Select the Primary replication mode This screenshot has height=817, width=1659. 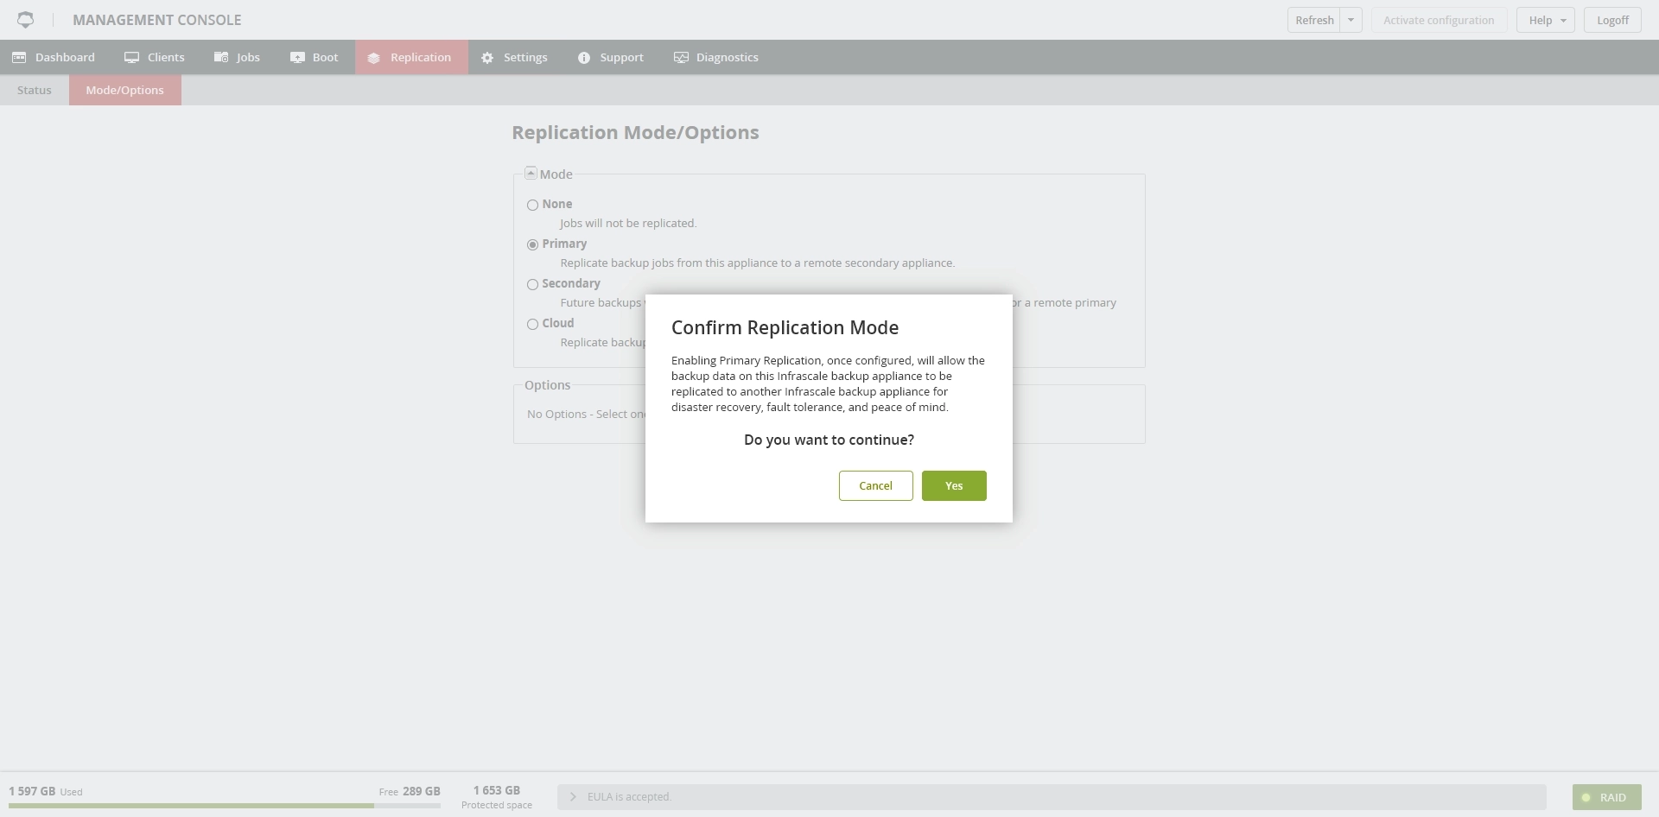point(532,244)
